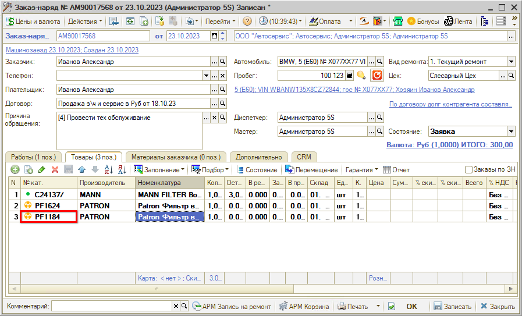Click the Состояние button in table toolbar

coord(257,169)
